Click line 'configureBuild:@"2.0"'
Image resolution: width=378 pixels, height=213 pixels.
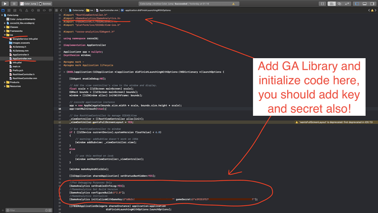pyautogui.click(x=97, y=193)
